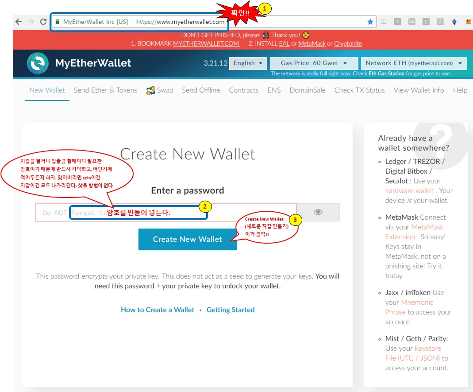Open the DomainSale tab
This screenshot has height=392, width=473.
point(308,90)
